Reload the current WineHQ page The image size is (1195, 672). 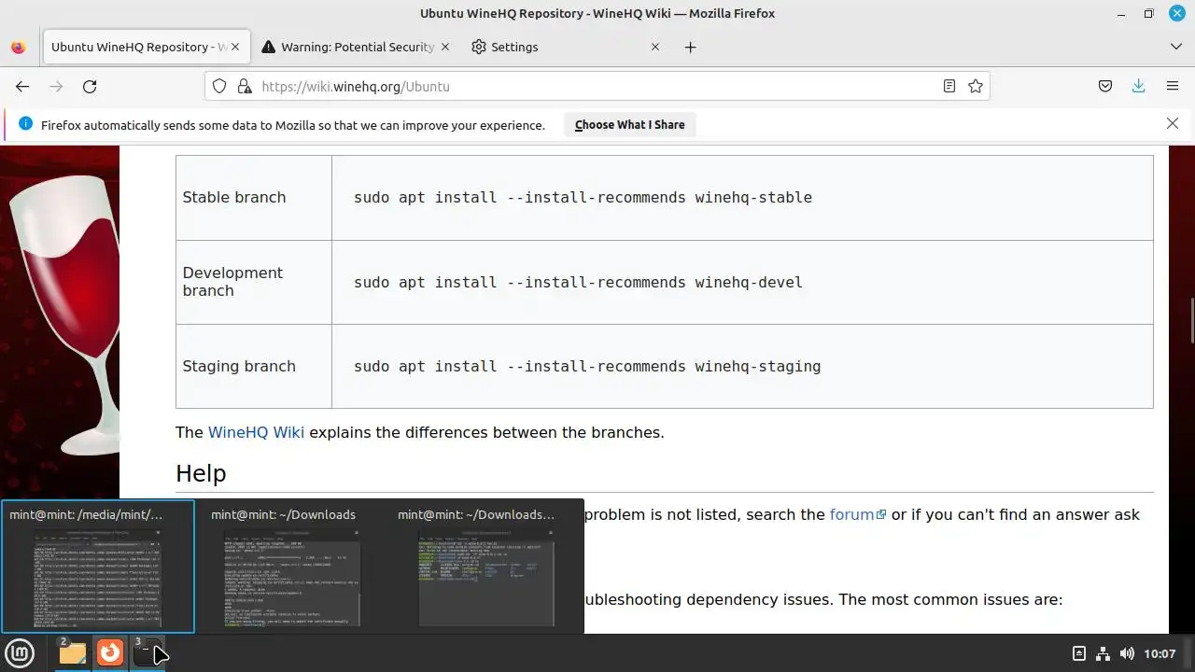coord(90,87)
